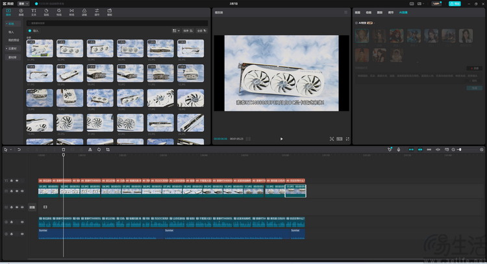Open the player panel menu icon
Screen dimensions: 487x264
point(345,12)
